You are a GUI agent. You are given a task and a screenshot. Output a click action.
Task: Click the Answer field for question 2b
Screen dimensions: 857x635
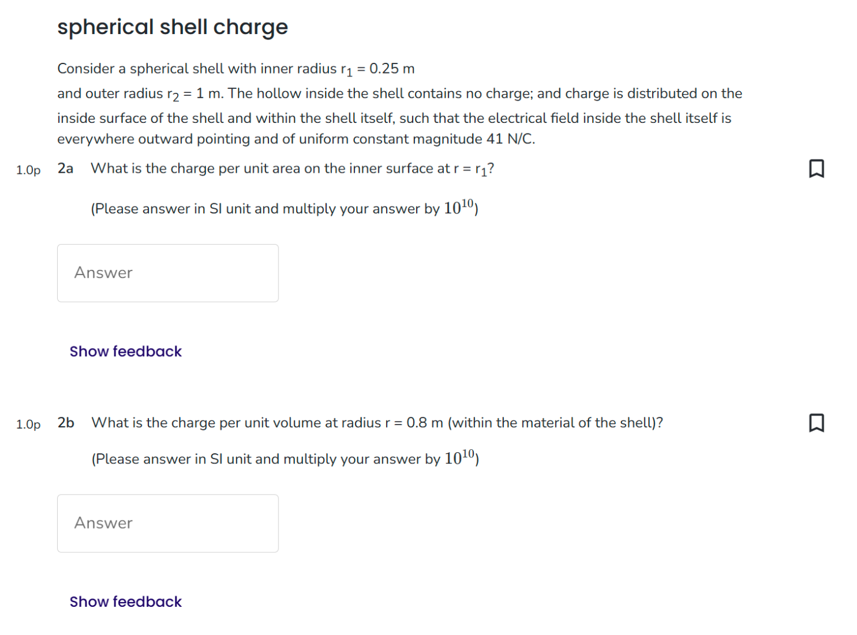point(167,523)
